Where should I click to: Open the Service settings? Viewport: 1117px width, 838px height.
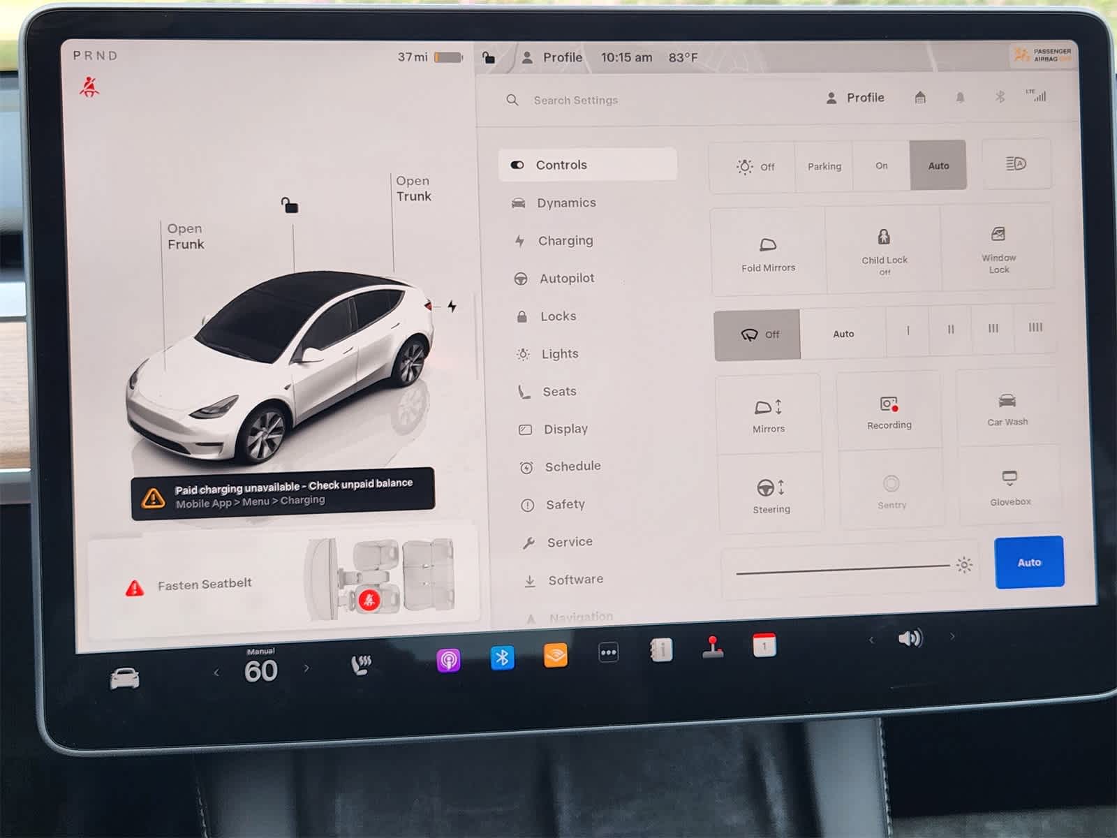coord(558,542)
